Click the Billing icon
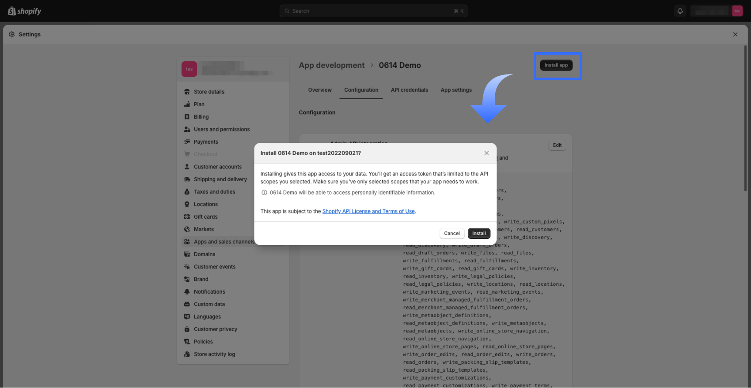Viewport: 751px width, 388px height. pos(187,117)
